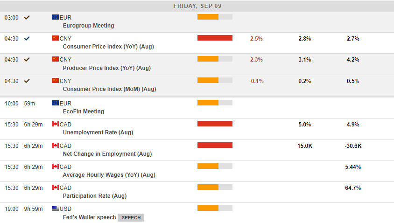Click Canada flag on Participation Rate row
394x223 pixels.
point(55,188)
